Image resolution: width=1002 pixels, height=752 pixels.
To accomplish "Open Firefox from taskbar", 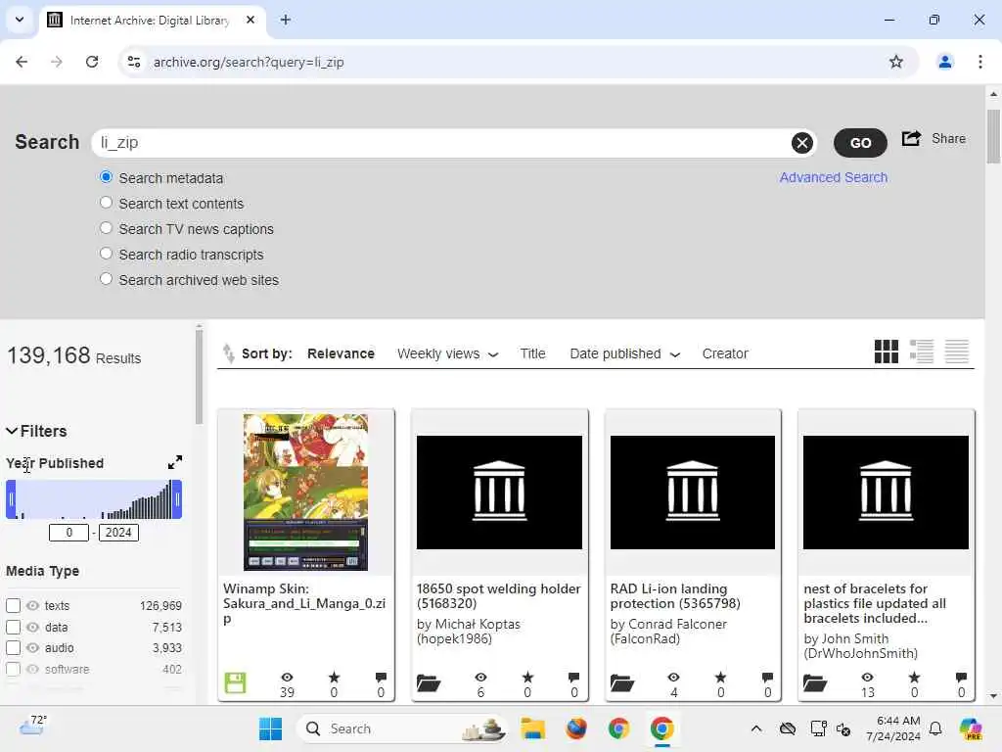I will pos(575,728).
